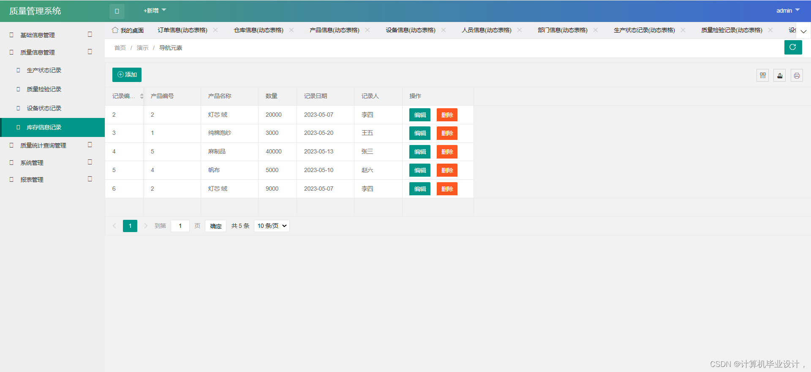Screen dimensions: 811x372
Task: Delete the 麻制品 record
Action: [x=447, y=152]
